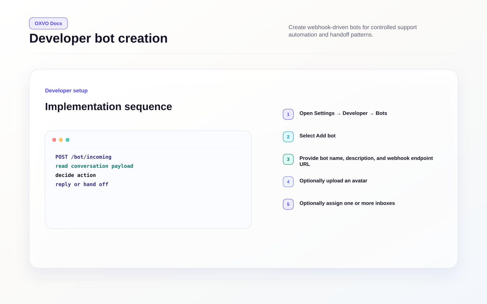Click the step 4 number badge
487x304 pixels.
coord(288,182)
